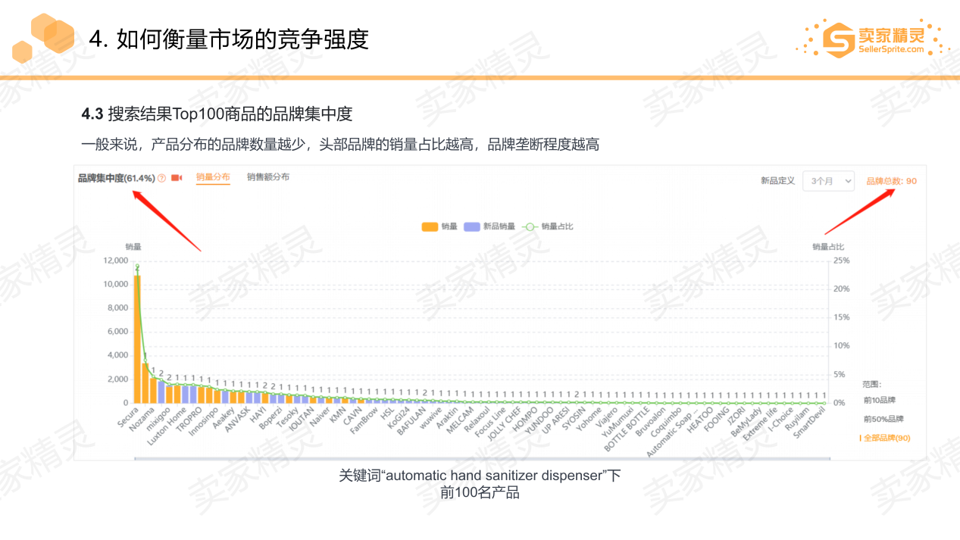
Task: Select the 前50%品牌 range option
Action: 883,417
